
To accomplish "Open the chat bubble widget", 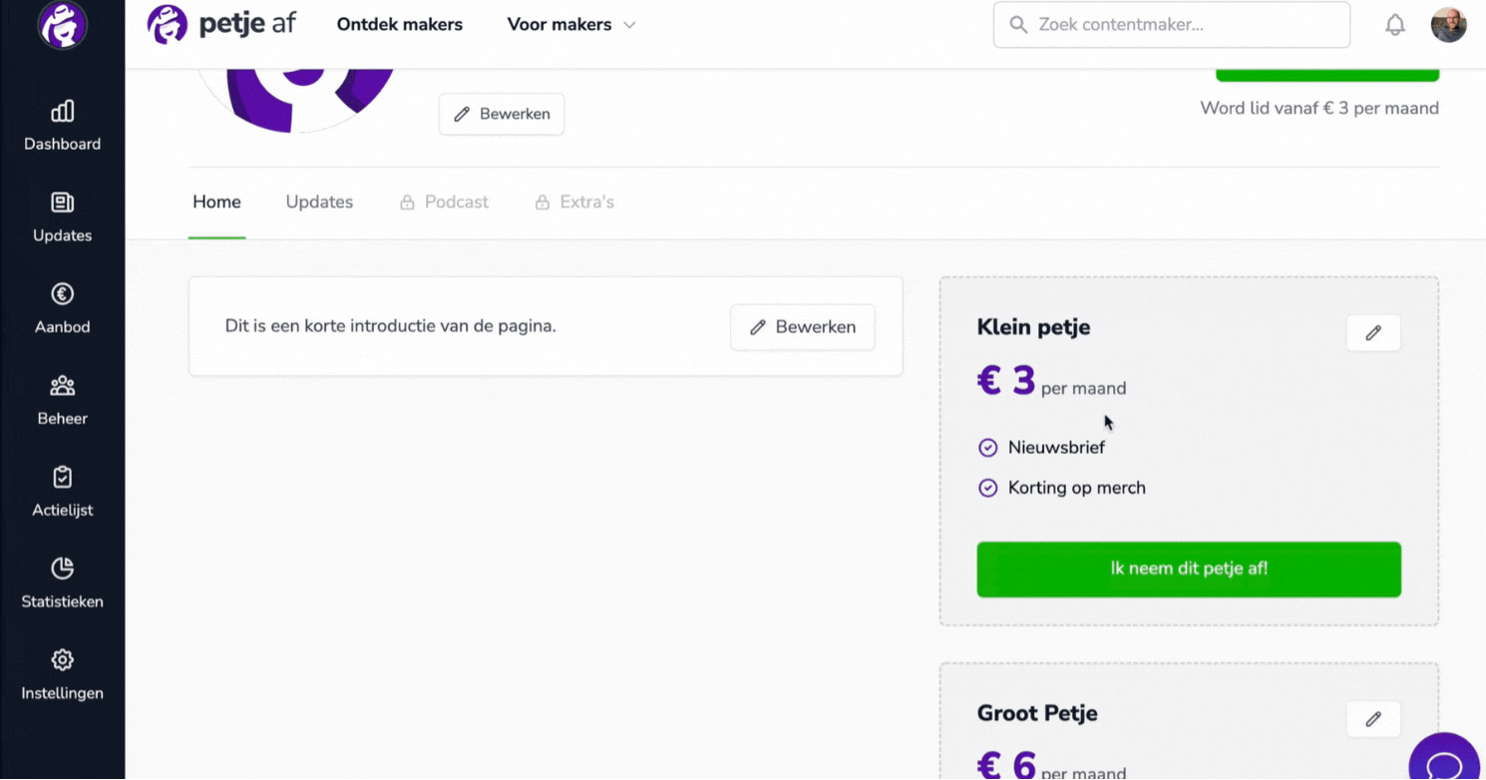I will pos(1444,762).
